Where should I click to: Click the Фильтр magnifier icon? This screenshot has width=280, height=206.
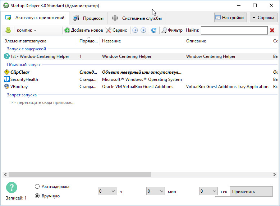pos(164,30)
